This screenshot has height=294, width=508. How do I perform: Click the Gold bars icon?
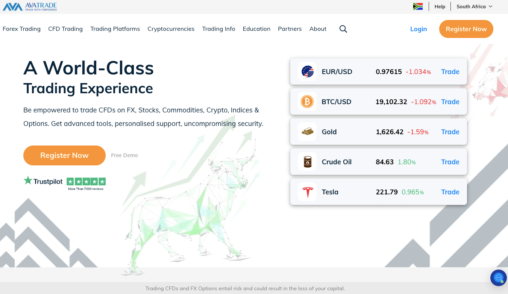[307, 132]
